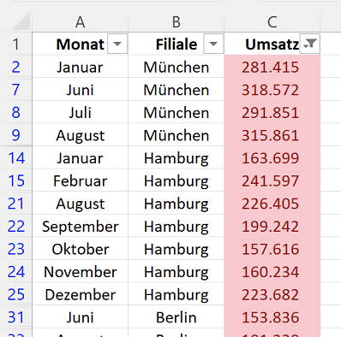Select column A header
The image size is (341, 337).
tap(81, 21)
